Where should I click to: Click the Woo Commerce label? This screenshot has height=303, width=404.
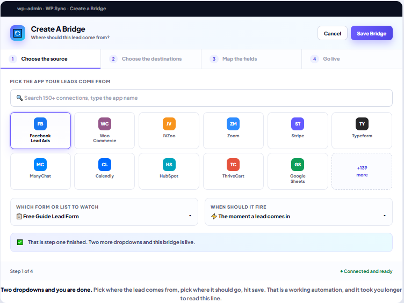105,138
